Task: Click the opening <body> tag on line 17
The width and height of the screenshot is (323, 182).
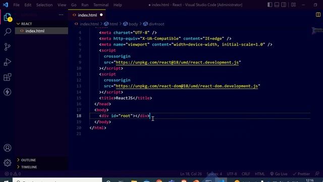Action: 101,110
